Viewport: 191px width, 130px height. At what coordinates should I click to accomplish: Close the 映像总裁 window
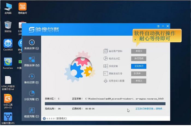[x=168, y=26]
